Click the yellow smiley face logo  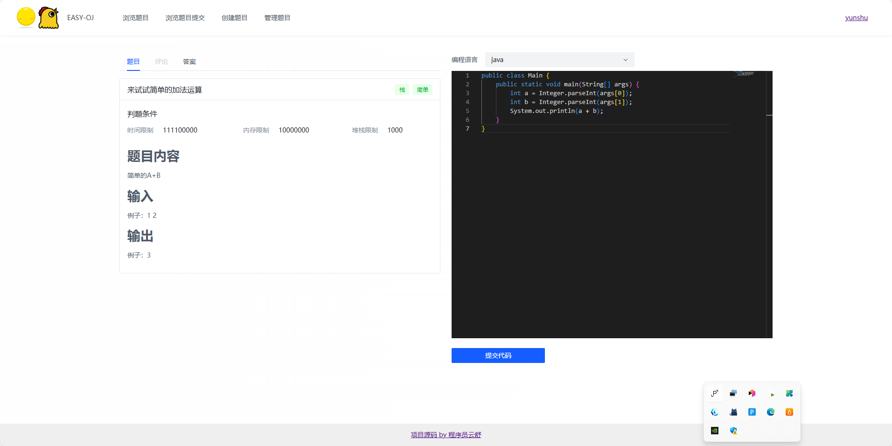click(27, 18)
